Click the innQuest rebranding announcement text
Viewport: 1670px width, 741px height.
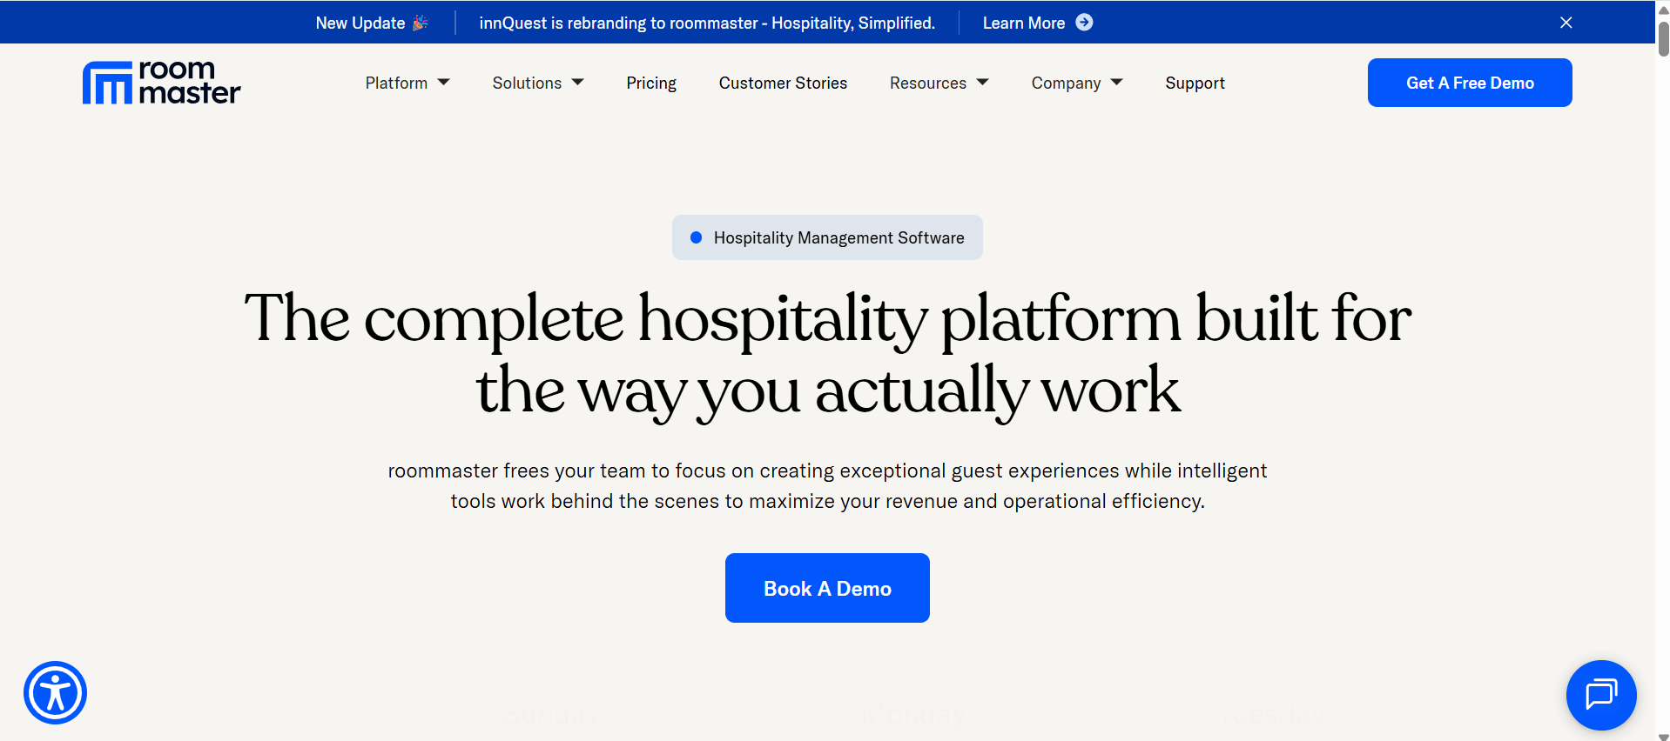pyautogui.click(x=707, y=23)
